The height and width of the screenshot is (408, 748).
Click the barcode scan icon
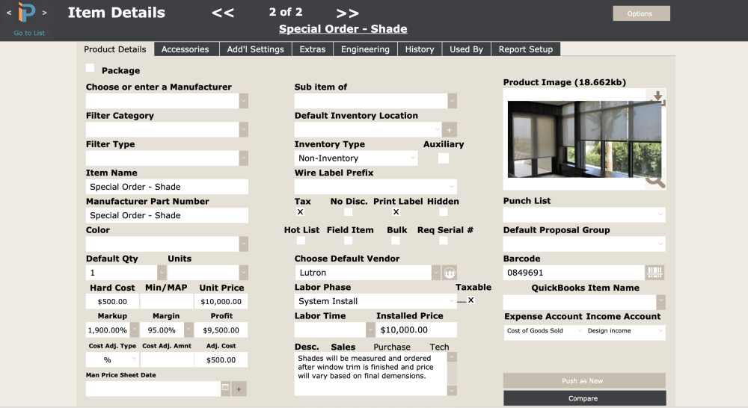click(655, 273)
